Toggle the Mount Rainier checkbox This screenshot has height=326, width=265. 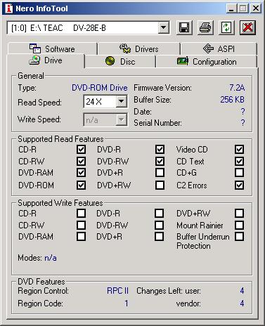click(239, 225)
